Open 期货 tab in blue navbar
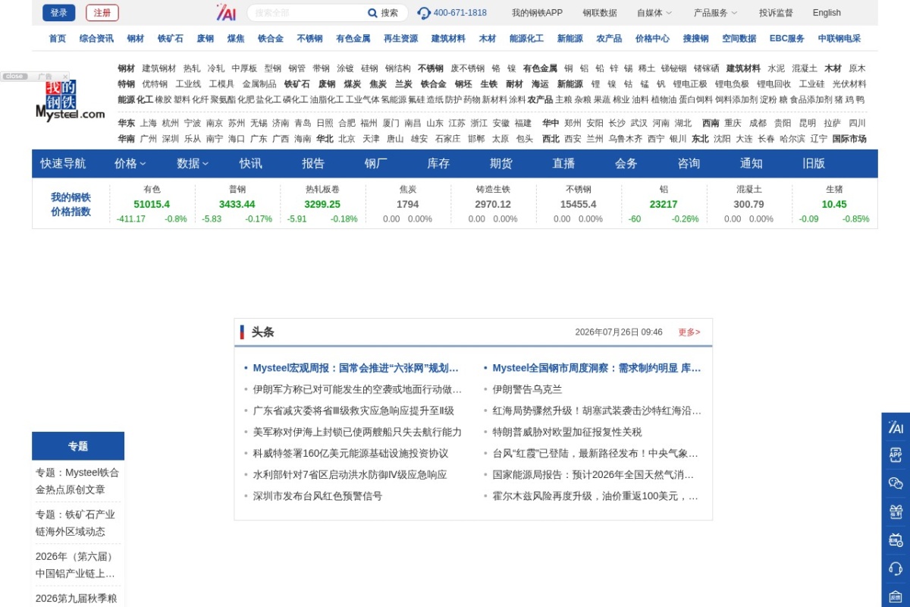The width and height of the screenshot is (910, 607). point(501,163)
